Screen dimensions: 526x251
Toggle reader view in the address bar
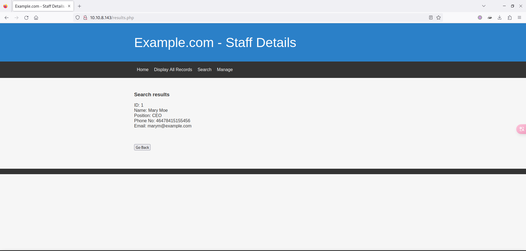(x=431, y=18)
